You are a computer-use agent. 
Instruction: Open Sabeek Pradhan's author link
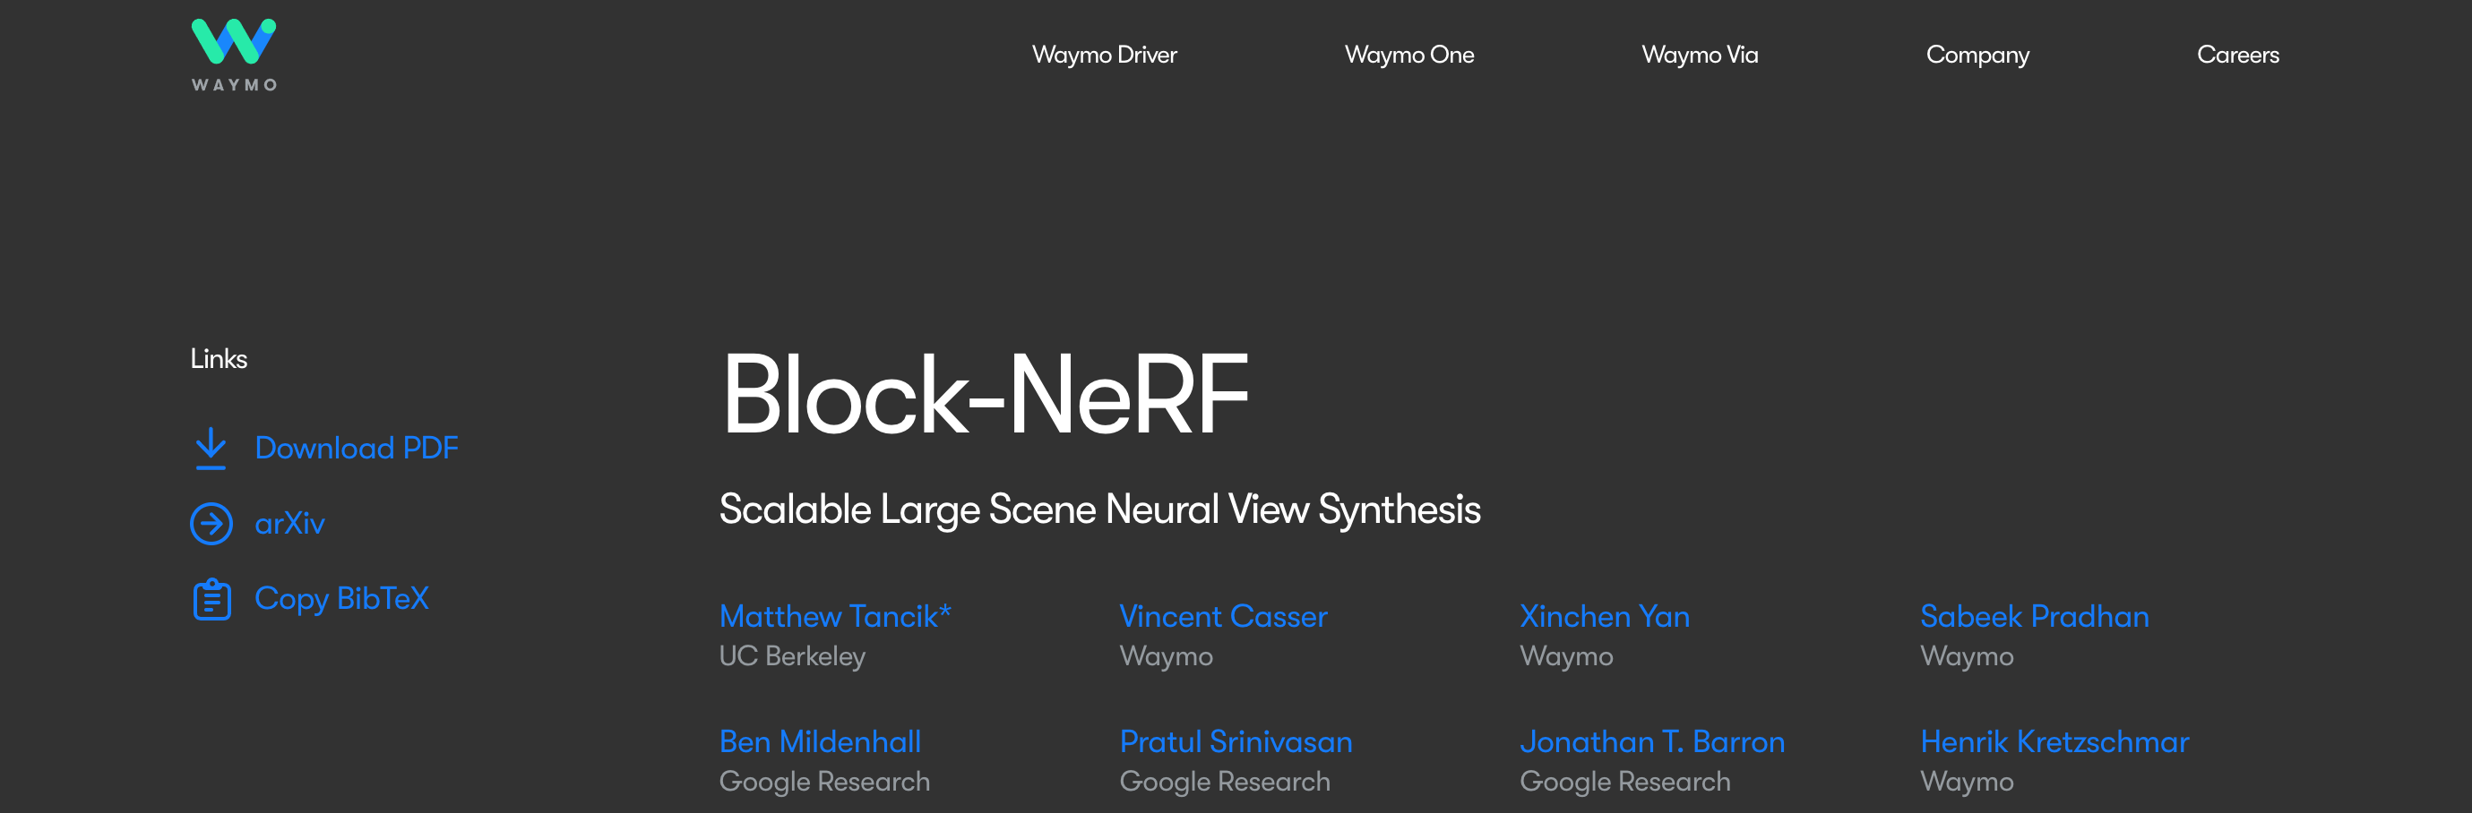click(x=2035, y=615)
